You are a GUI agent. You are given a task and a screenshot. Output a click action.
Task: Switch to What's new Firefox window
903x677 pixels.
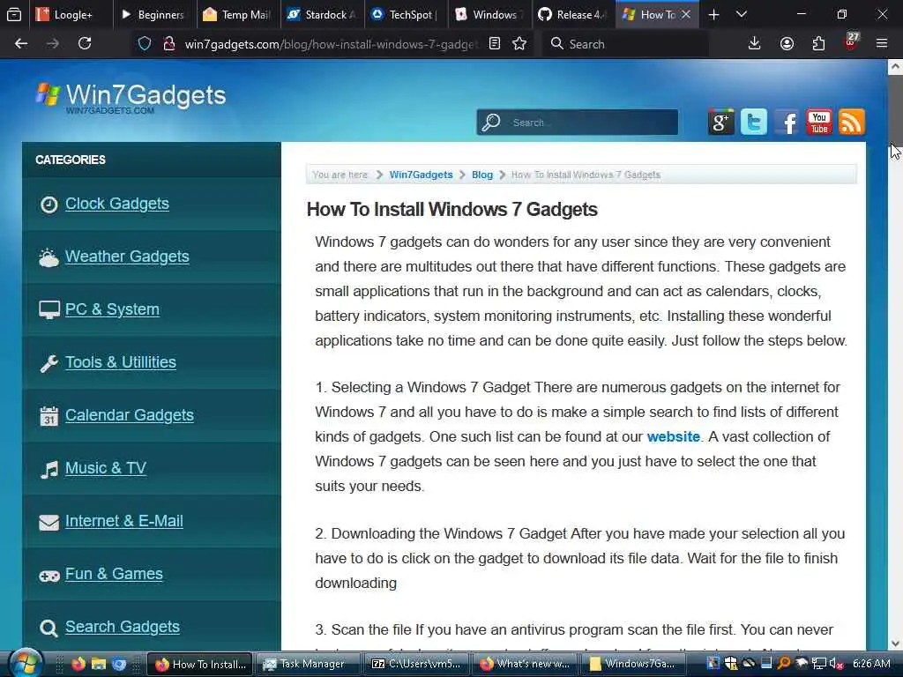point(526,664)
